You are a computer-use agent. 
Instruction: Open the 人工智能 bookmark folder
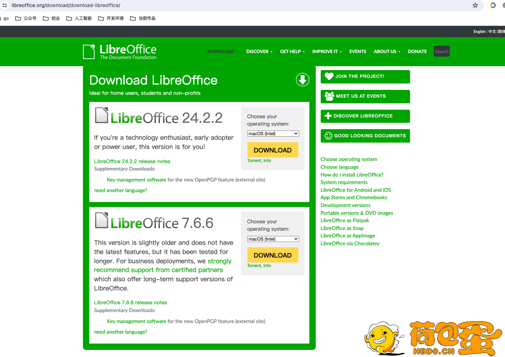(79, 18)
